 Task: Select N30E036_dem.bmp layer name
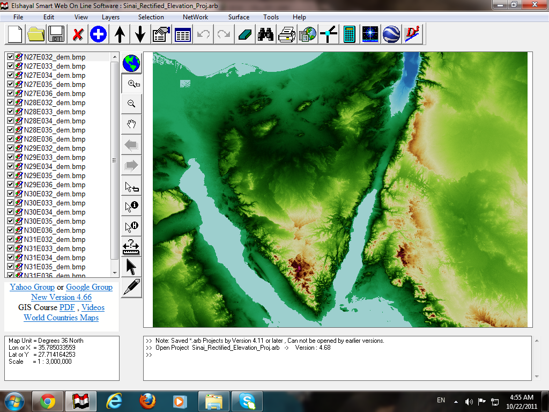click(x=55, y=230)
